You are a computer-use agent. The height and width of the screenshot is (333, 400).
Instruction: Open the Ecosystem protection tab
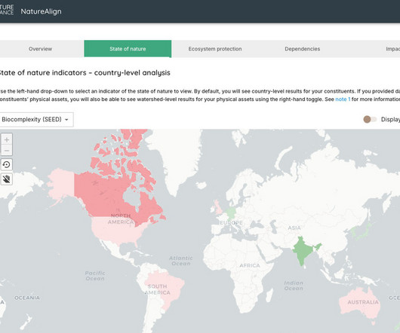[x=215, y=49]
